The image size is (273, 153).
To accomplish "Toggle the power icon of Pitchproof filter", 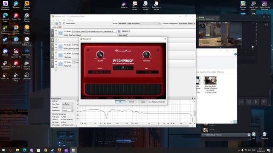I will (x=61, y=64).
